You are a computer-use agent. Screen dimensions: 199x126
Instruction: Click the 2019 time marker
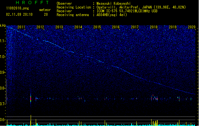click(x=173, y=27)
